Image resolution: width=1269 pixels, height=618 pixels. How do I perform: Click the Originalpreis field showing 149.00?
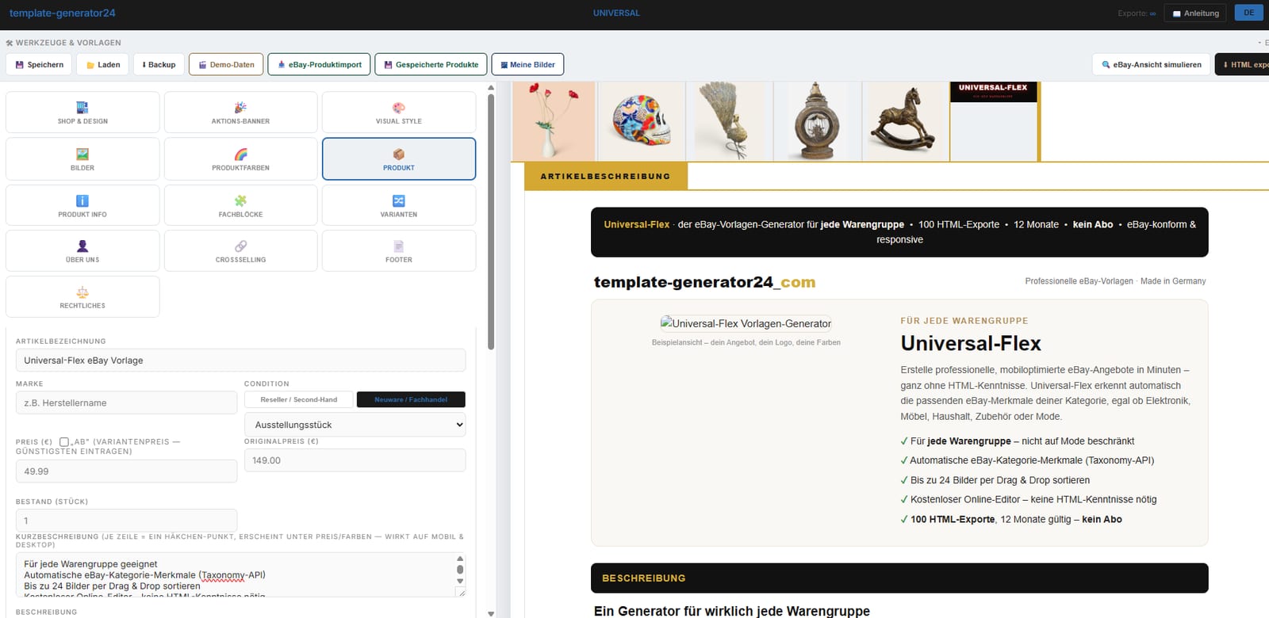click(x=355, y=460)
